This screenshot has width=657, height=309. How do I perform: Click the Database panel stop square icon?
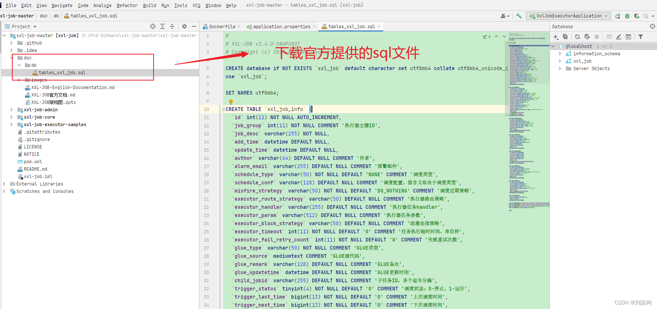(597, 37)
